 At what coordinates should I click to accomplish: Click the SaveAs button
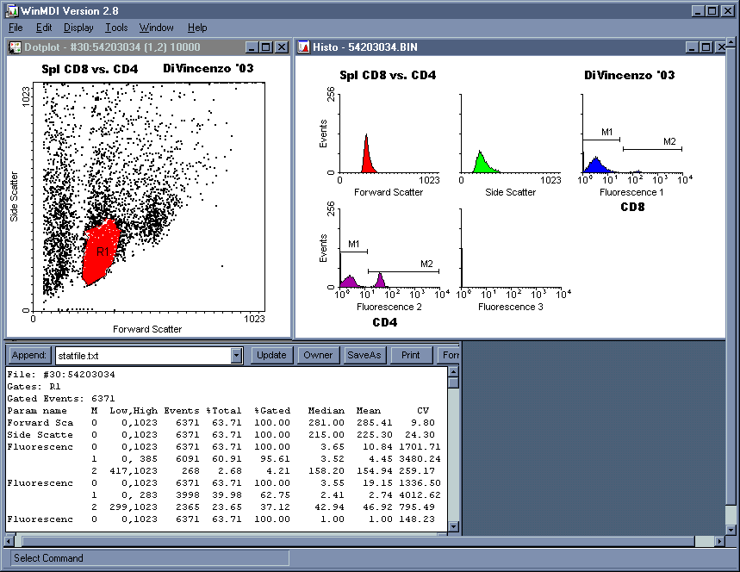click(x=364, y=355)
